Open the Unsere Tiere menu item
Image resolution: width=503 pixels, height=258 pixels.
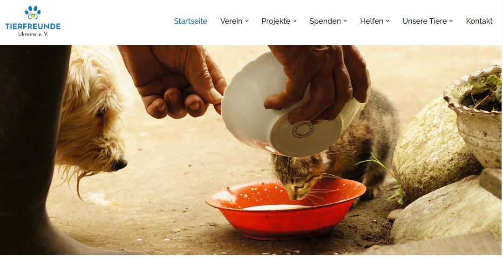click(x=424, y=21)
